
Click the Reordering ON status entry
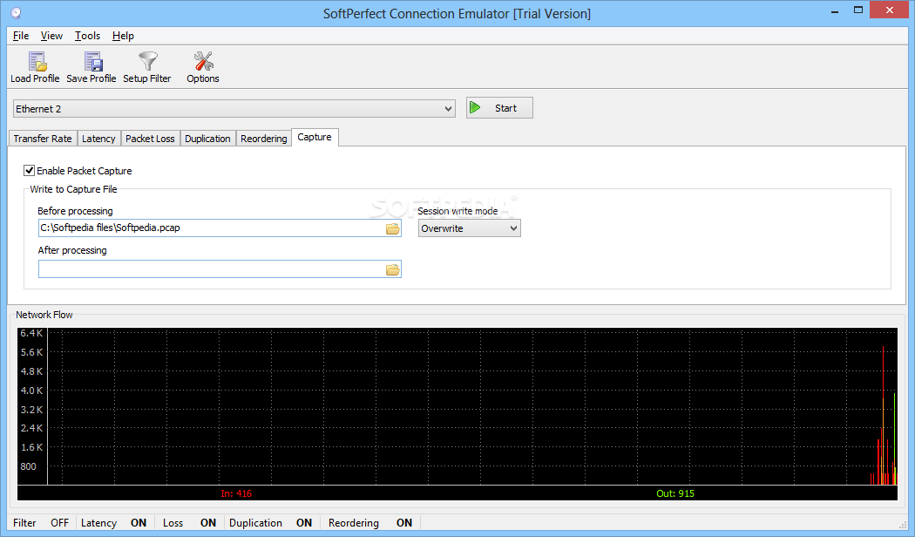[x=370, y=523]
